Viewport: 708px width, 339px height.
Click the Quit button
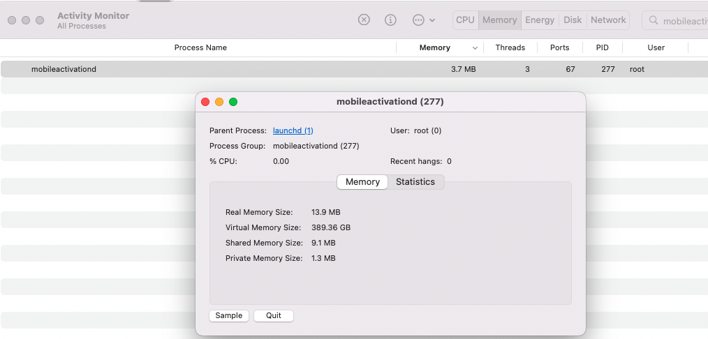(274, 315)
